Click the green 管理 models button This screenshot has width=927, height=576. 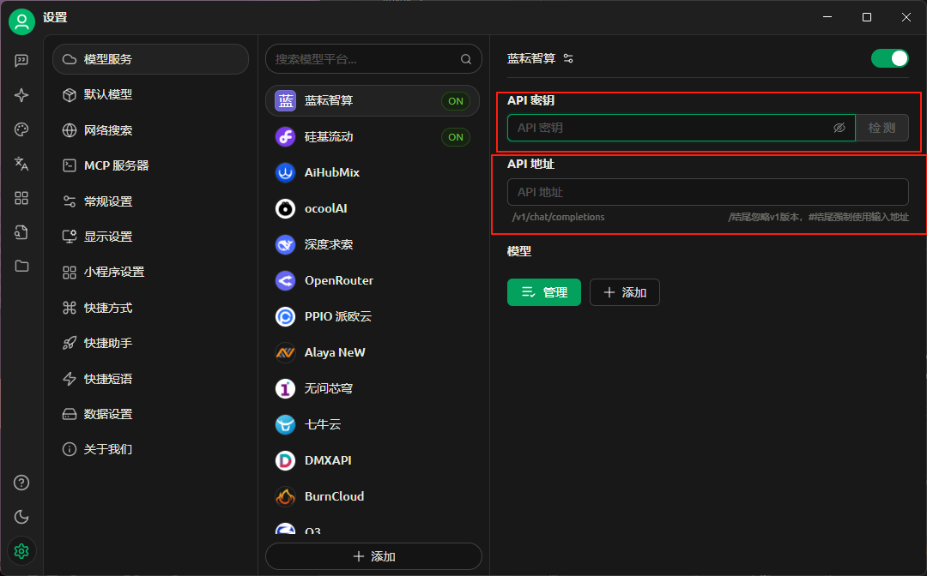click(x=544, y=292)
